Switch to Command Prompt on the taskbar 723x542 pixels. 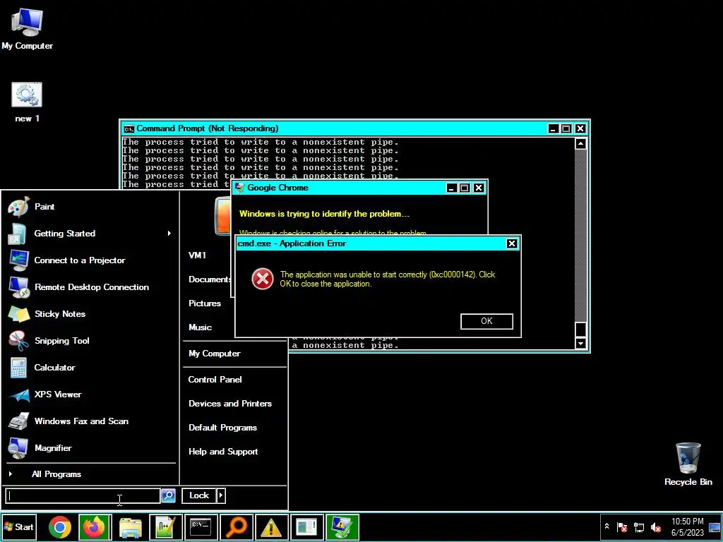pos(201,527)
